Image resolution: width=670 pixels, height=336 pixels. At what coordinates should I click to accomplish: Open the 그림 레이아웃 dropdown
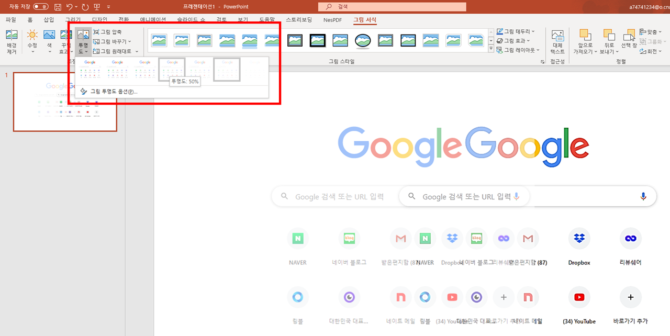tap(519, 50)
